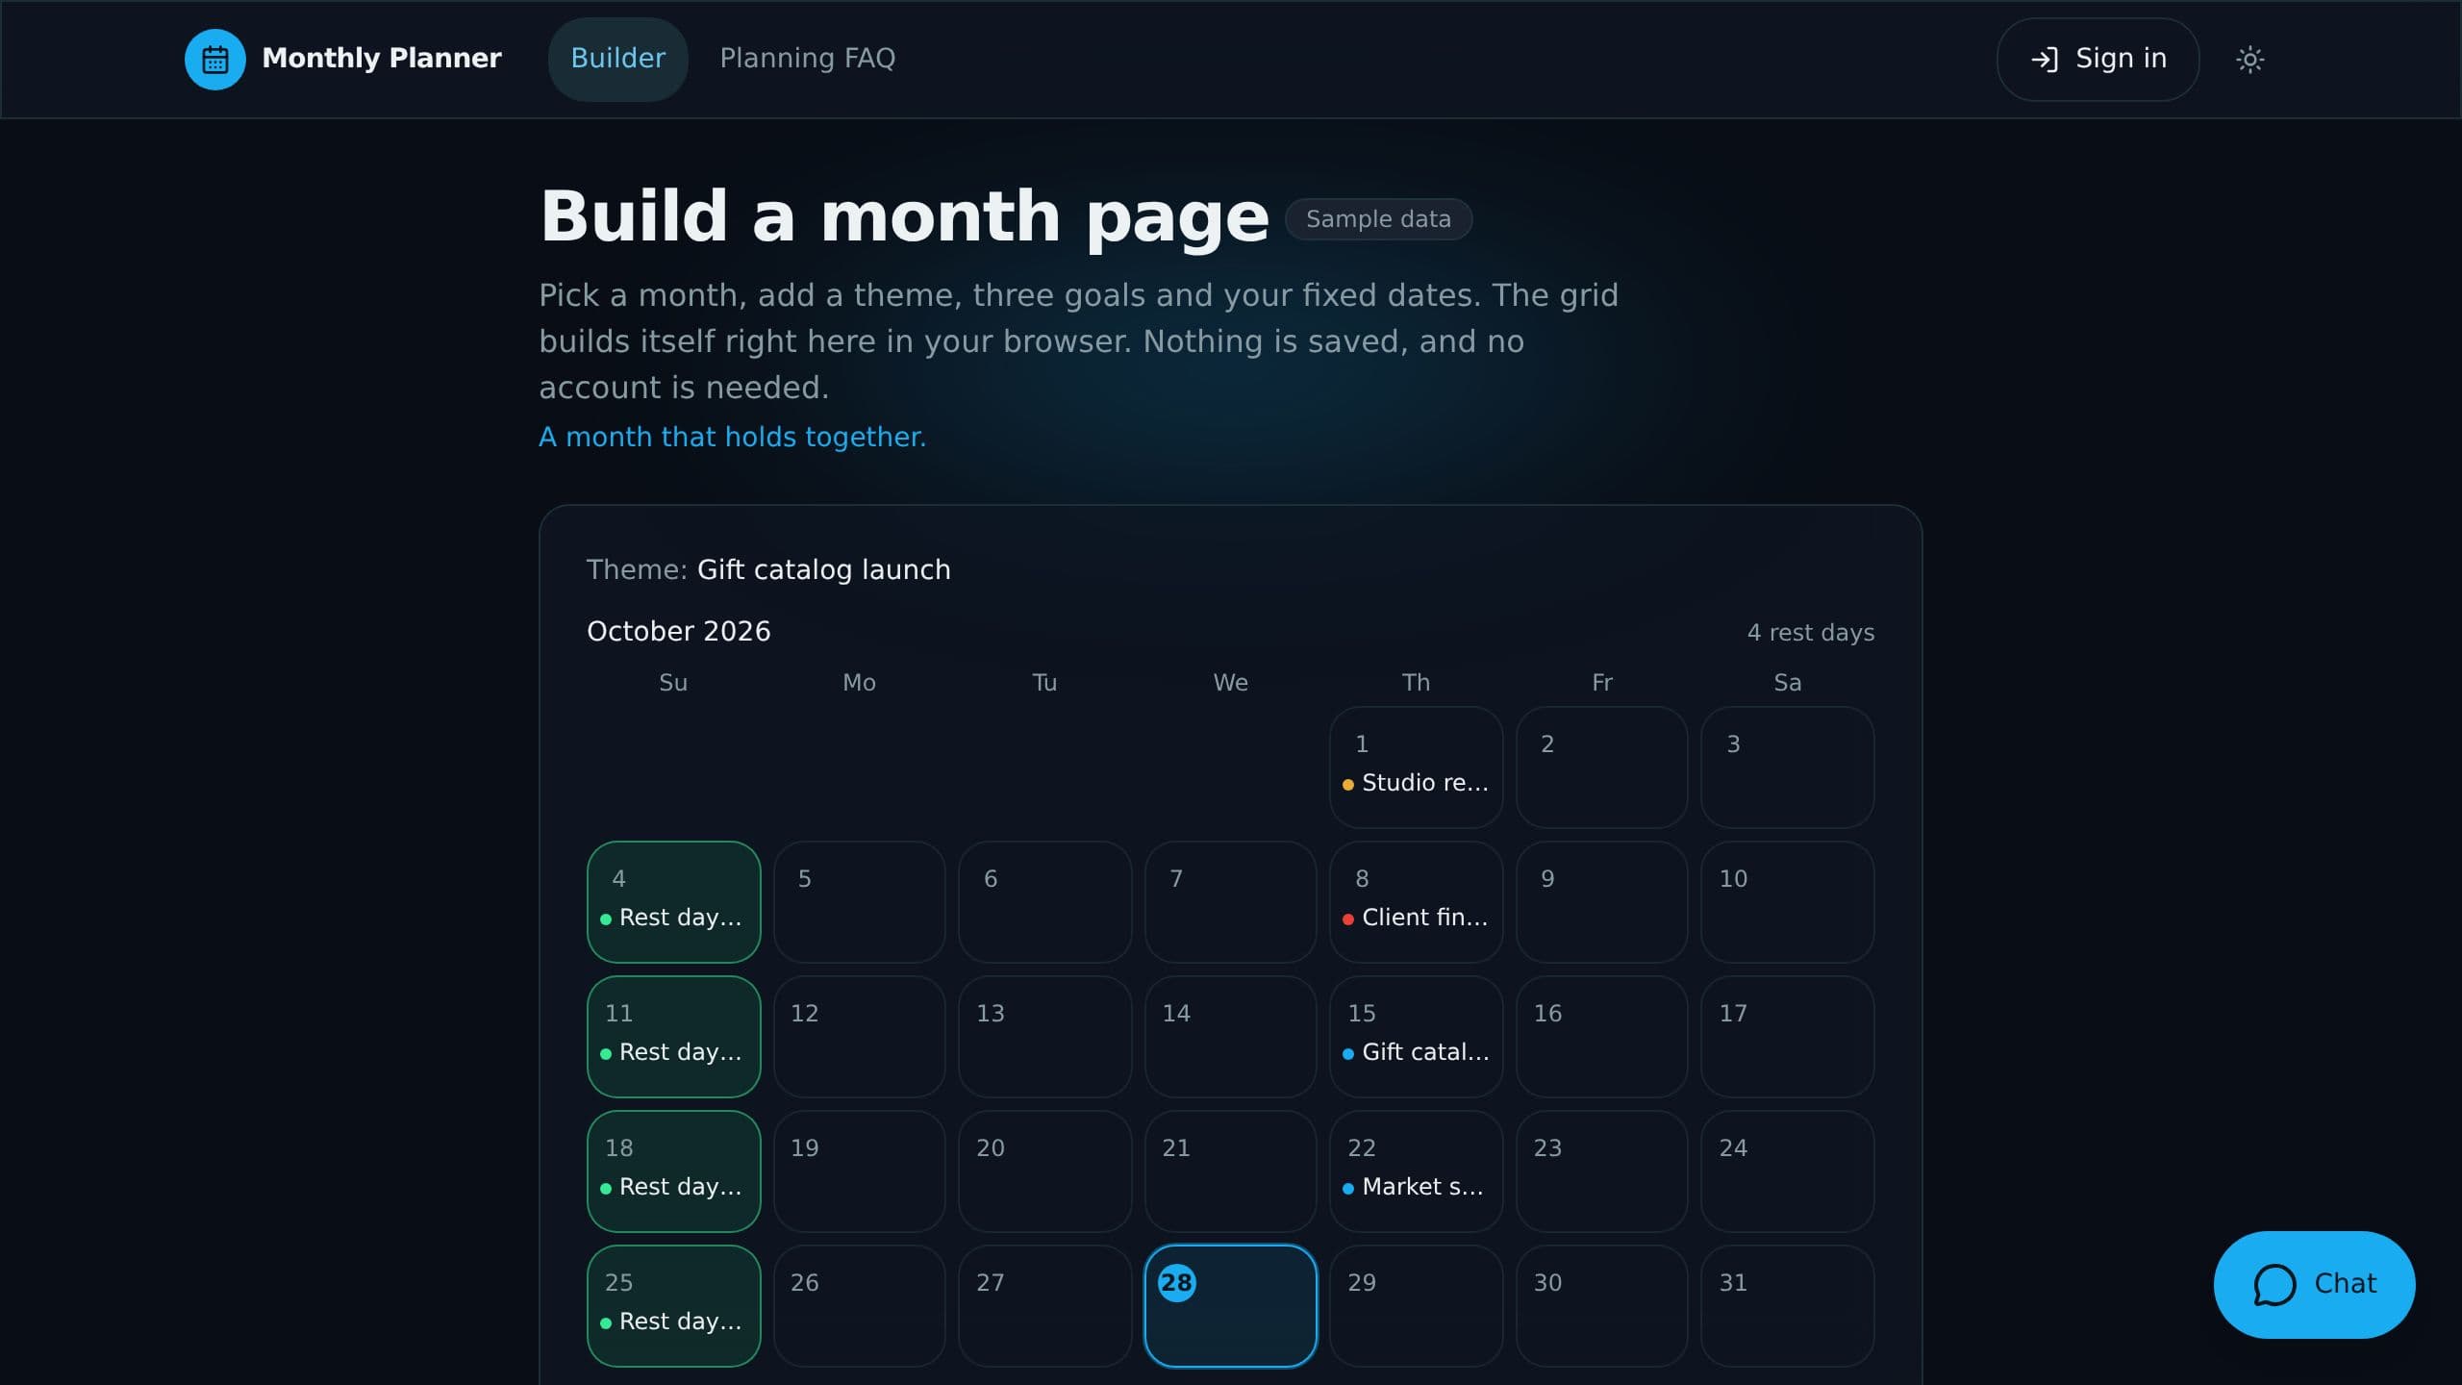Screen dimensions: 2462x1385
Task: Choose day 29 cell
Action: point(1416,1305)
